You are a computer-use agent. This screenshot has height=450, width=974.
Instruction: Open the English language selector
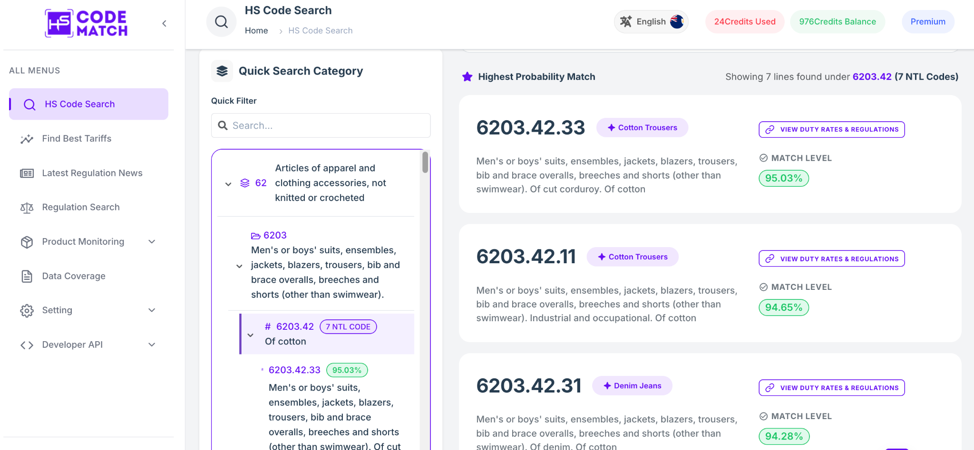pos(651,22)
